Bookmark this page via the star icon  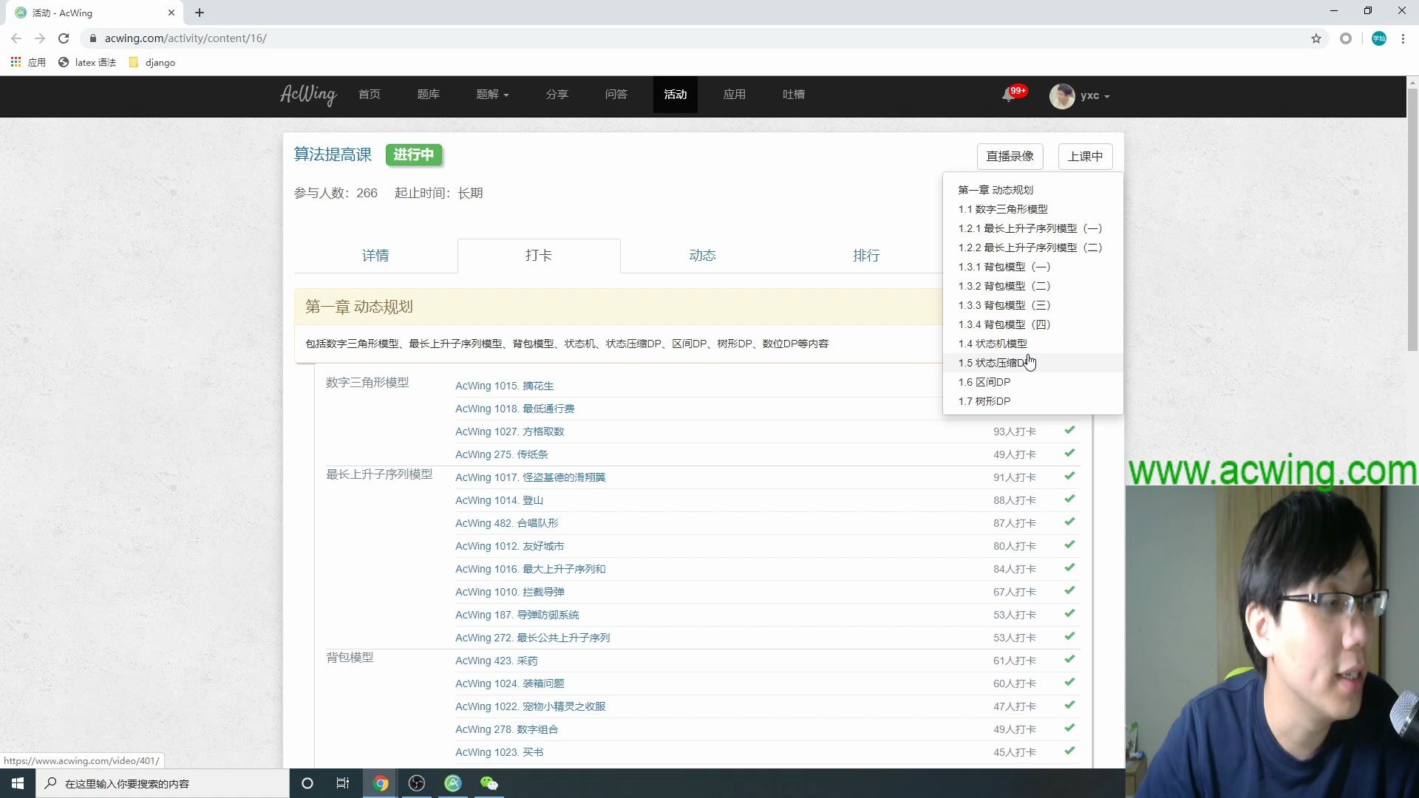coord(1316,38)
